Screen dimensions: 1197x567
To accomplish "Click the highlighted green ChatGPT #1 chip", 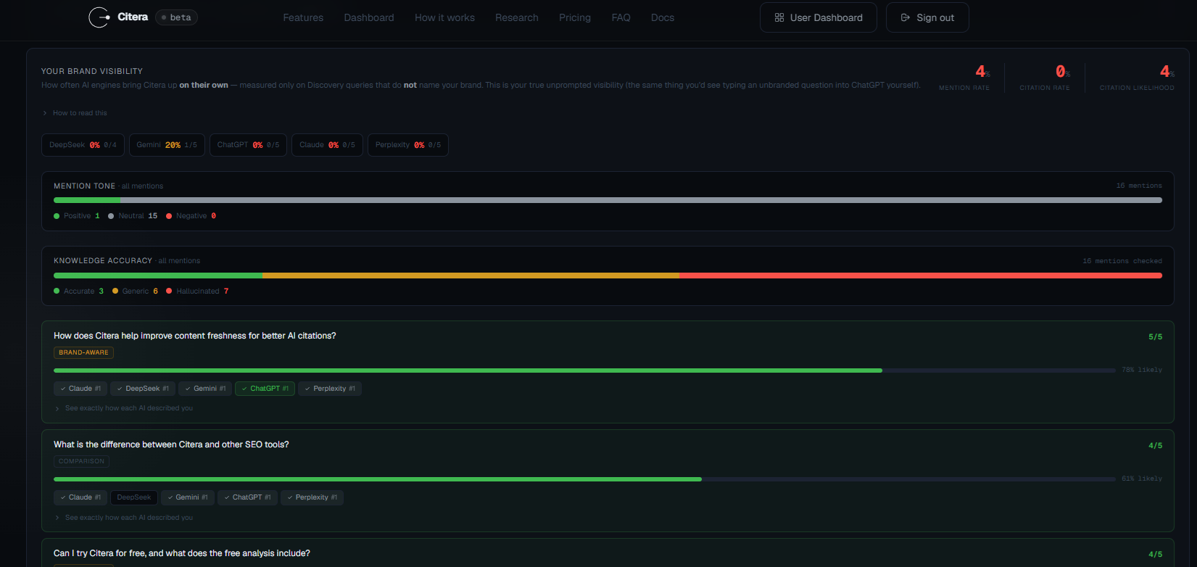I will click(265, 389).
